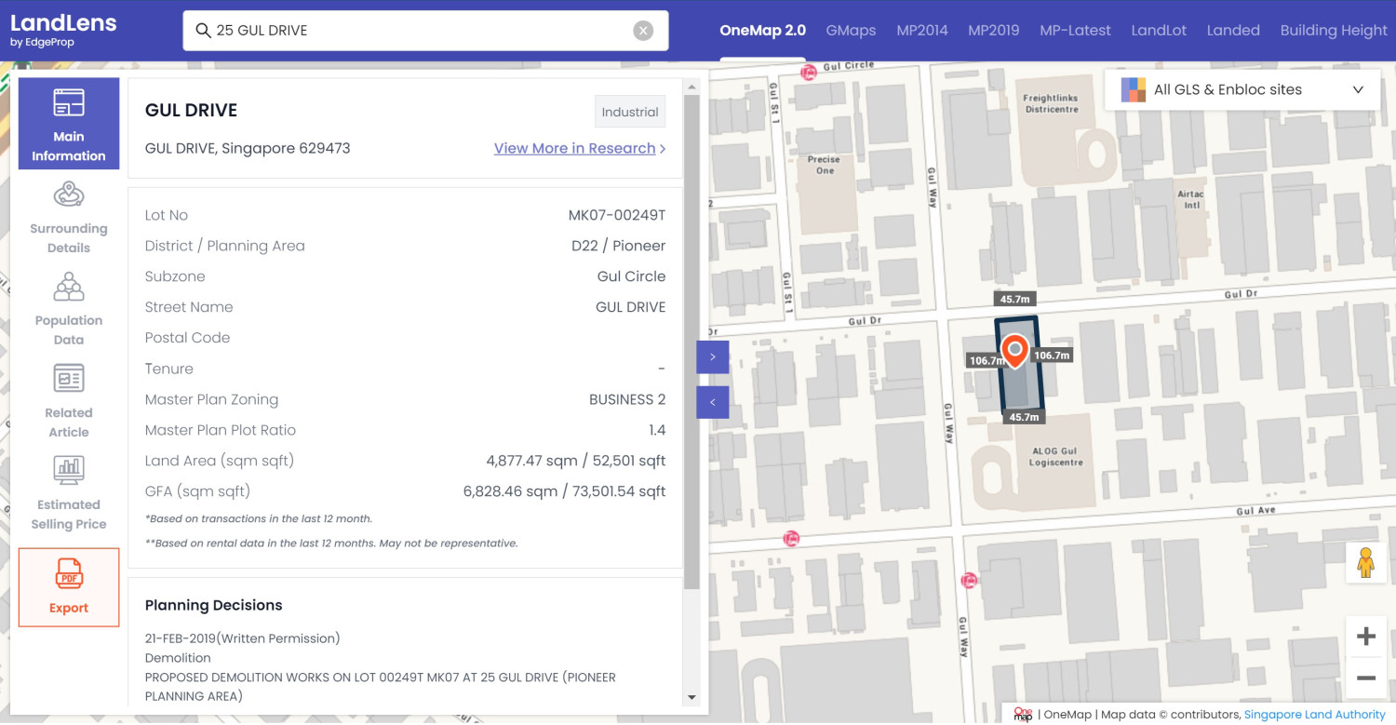
Task: Collapse panel with left arrow button
Action: [712, 402]
